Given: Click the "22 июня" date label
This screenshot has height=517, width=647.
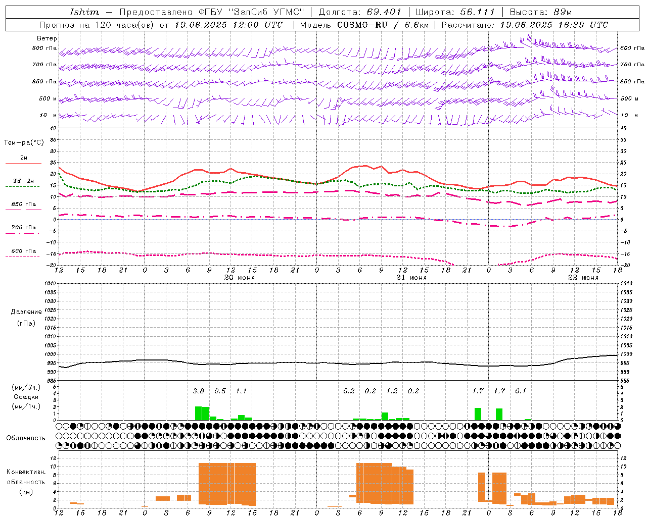Looking at the screenshot, I should [583, 278].
